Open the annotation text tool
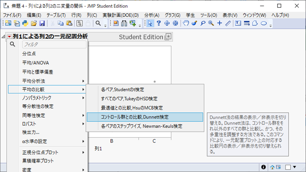306x172 pixels. point(238,23)
